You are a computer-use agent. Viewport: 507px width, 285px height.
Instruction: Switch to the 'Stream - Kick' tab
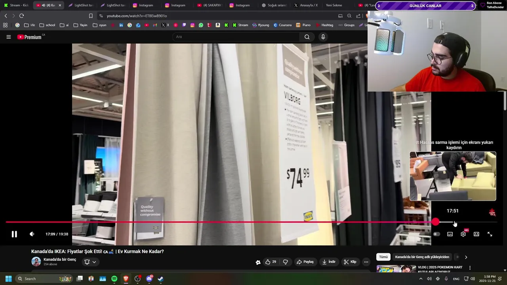point(16,5)
